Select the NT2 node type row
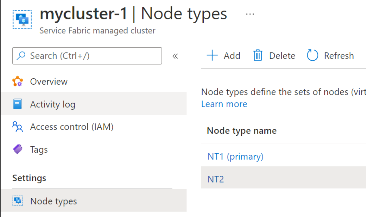Image resolution: width=366 pixels, height=217 pixels. coord(216,179)
